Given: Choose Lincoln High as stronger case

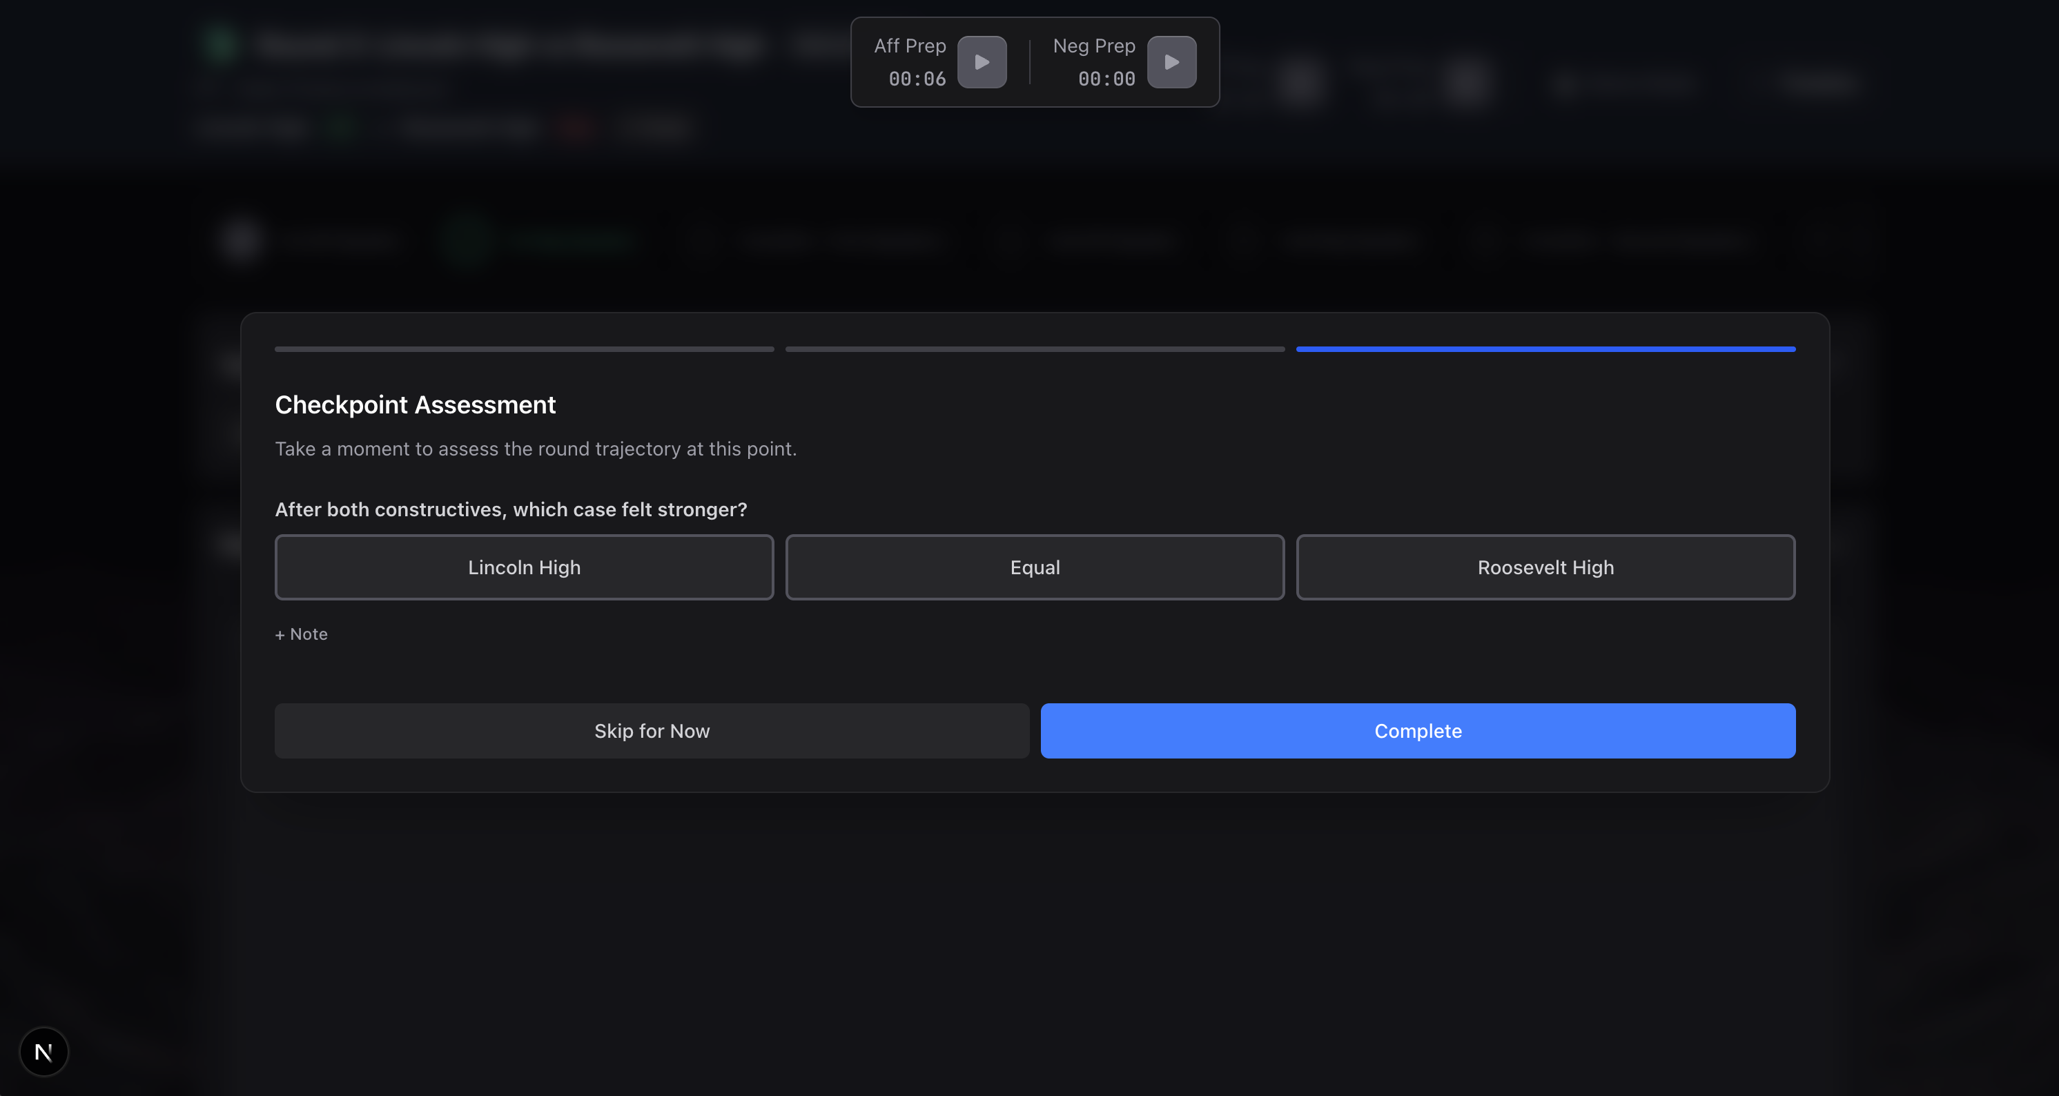Looking at the screenshot, I should point(523,567).
